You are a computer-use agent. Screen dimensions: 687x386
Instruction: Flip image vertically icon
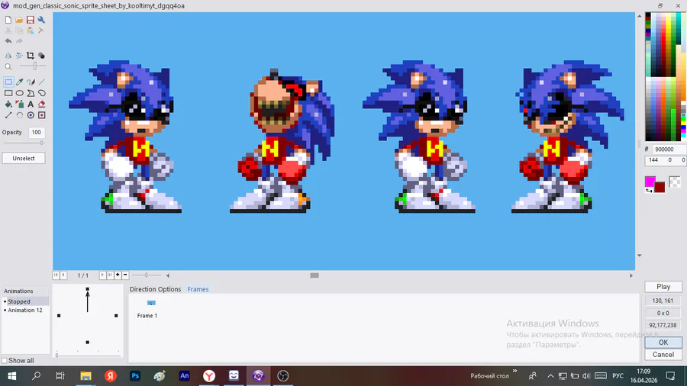[x=19, y=56]
